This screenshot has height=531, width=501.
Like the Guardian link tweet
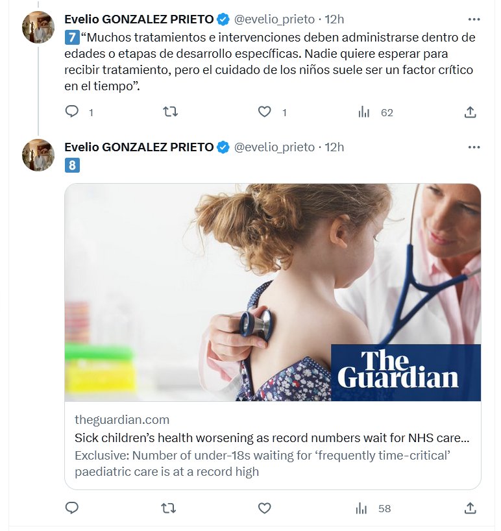pos(264,508)
